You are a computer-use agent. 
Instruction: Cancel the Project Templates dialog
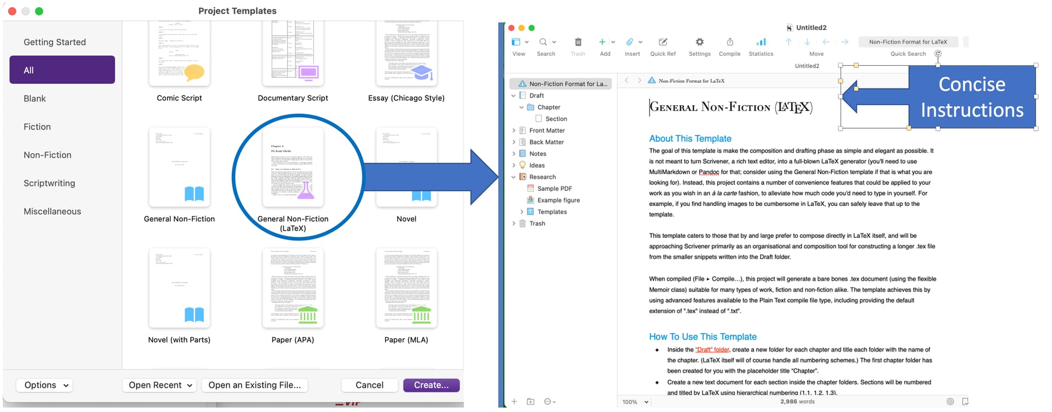pyautogui.click(x=369, y=385)
